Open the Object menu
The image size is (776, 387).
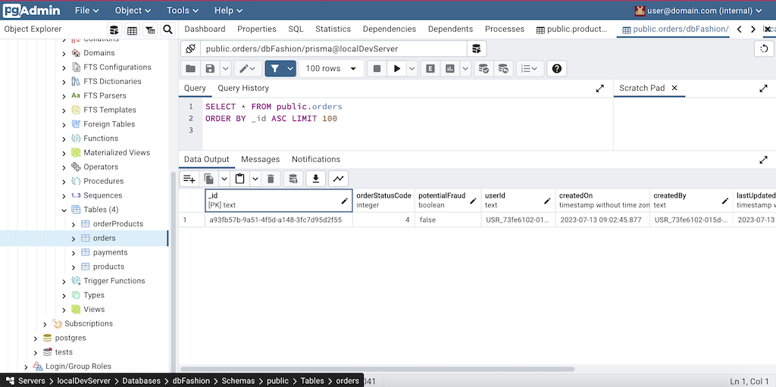click(133, 11)
